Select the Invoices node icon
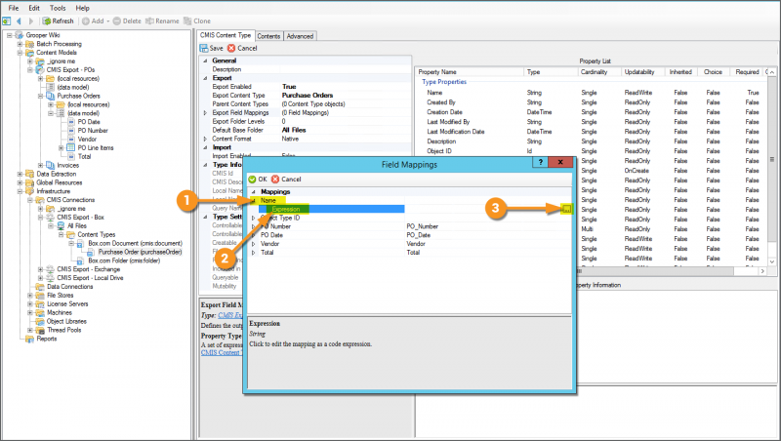781x441 pixels. pyautogui.click(x=51, y=165)
